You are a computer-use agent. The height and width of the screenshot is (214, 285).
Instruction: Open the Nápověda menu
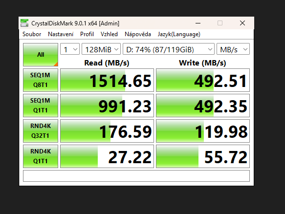[x=138, y=34]
